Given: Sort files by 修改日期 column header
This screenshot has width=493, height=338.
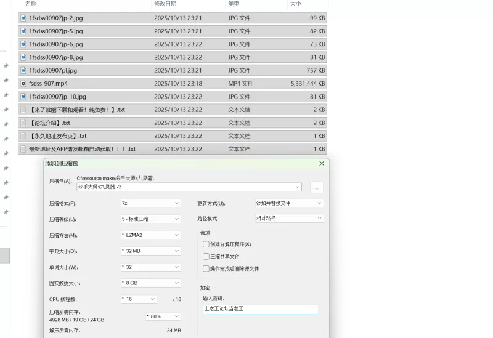Looking at the screenshot, I should point(165,4).
